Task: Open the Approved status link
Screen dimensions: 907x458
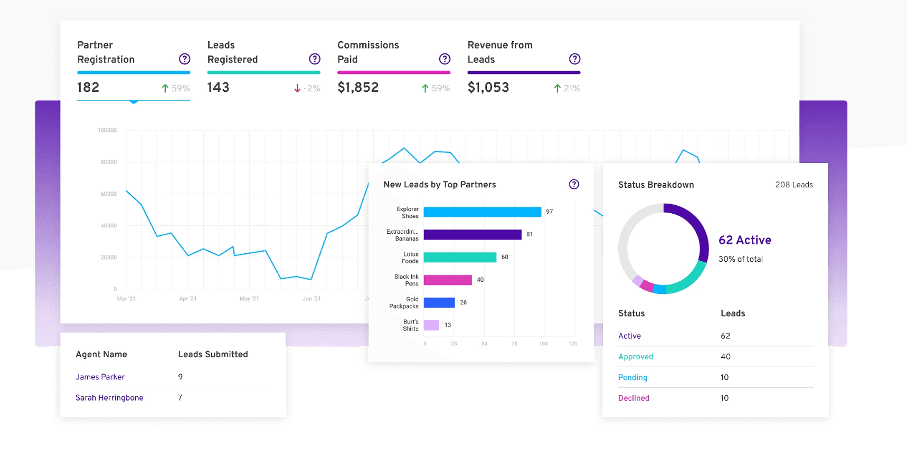Action: (x=636, y=357)
